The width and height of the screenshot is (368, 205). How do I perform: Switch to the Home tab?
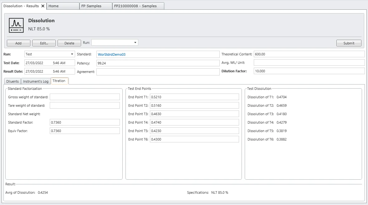(x=63, y=6)
